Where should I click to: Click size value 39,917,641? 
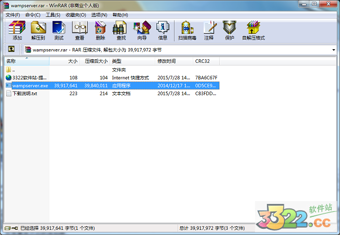tap(66, 86)
